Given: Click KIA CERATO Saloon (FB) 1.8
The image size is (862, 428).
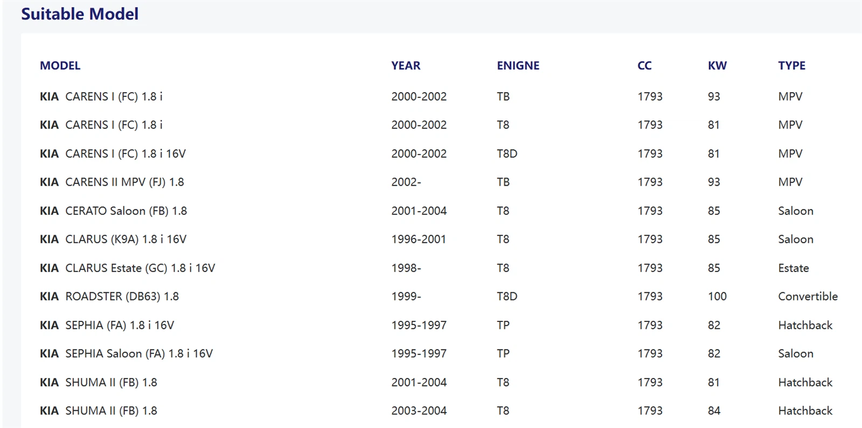Looking at the screenshot, I should click(113, 211).
